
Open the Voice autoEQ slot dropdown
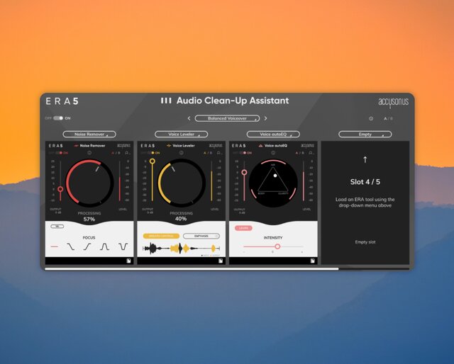(273, 134)
